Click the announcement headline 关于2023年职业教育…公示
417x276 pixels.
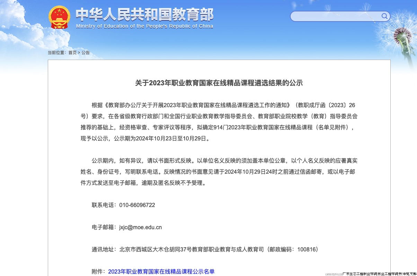point(219,83)
